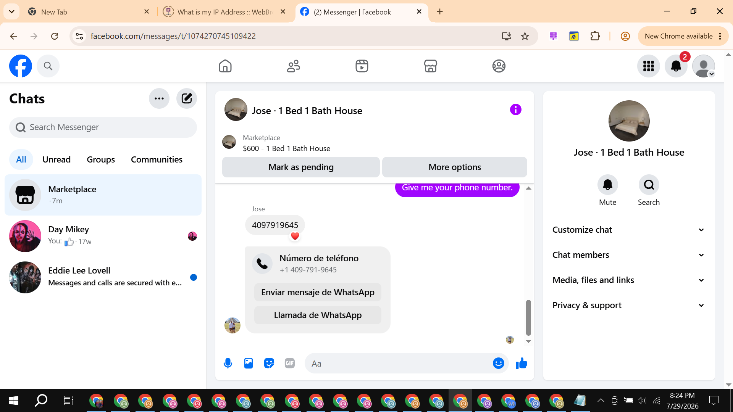Viewport: 733px width, 412px height.
Task: Expand the Chat members section
Action: [629, 255]
